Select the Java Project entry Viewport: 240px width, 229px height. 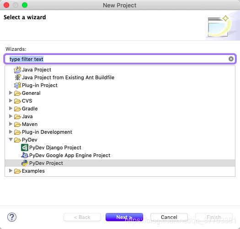click(37, 70)
